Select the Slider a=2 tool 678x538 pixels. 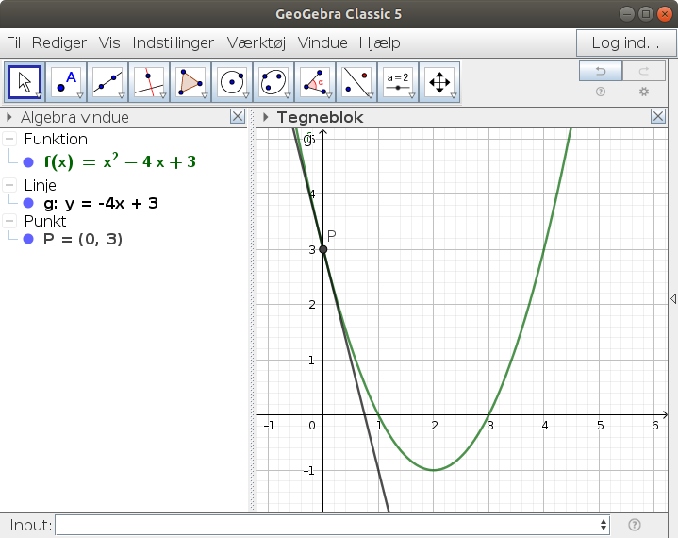tap(398, 82)
